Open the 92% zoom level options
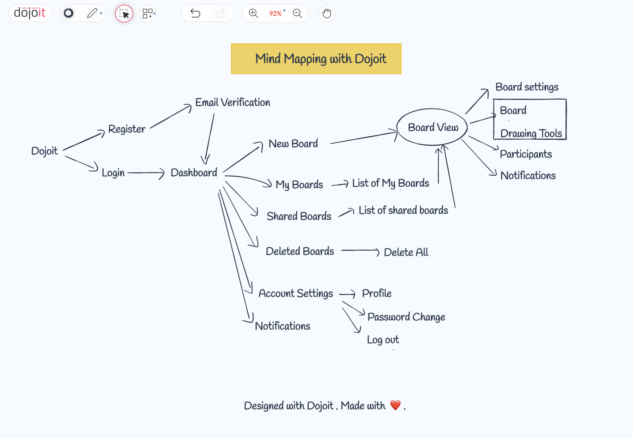The height and width of the screenshot is (438, 633). tap(275, 13)
